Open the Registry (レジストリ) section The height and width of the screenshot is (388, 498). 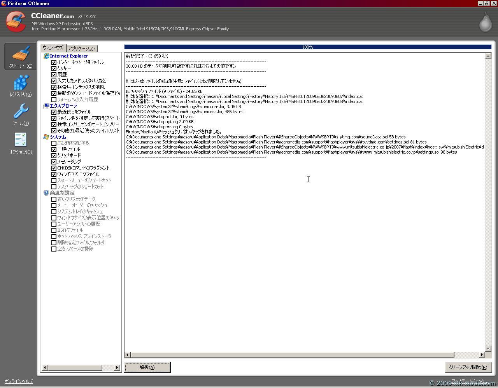point(20,86)
